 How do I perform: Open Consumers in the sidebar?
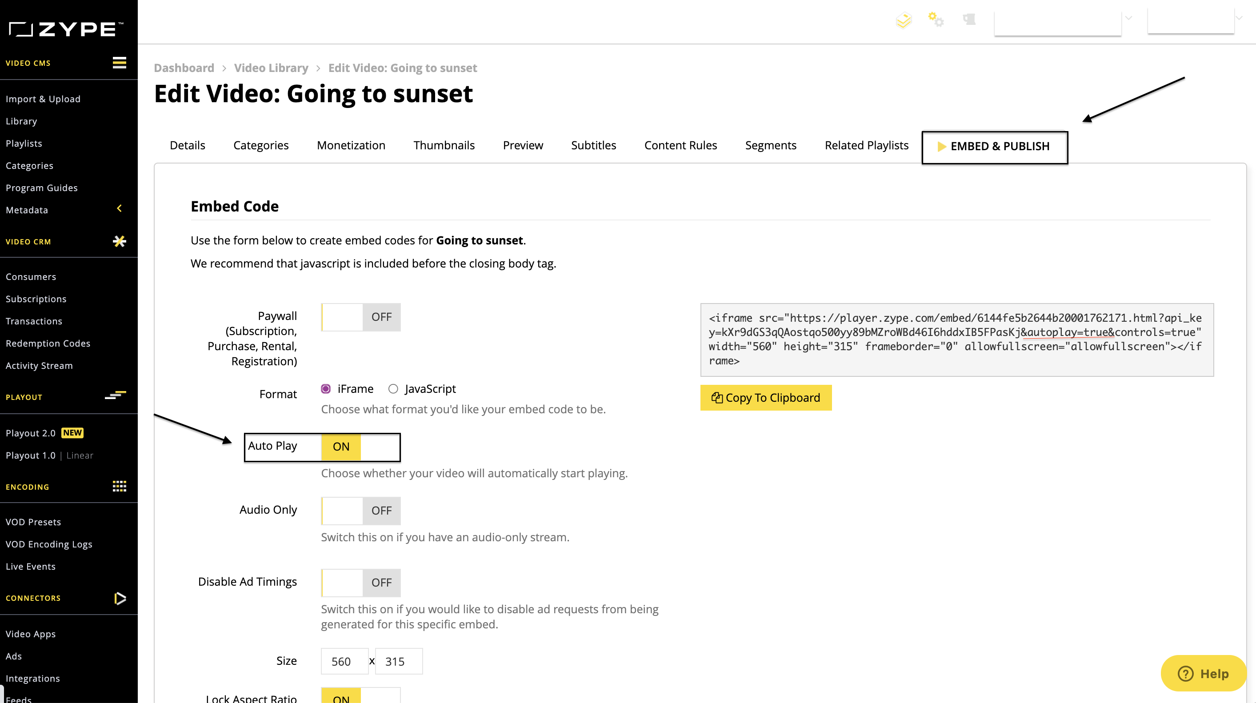click(x=31, y=276)
